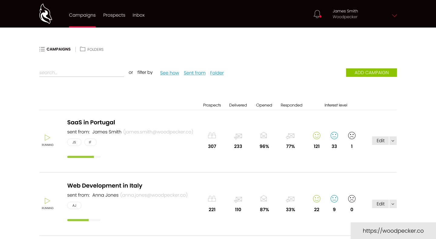Click the delivered envelope icon for Web Development in Italy

tap(238, 199)
